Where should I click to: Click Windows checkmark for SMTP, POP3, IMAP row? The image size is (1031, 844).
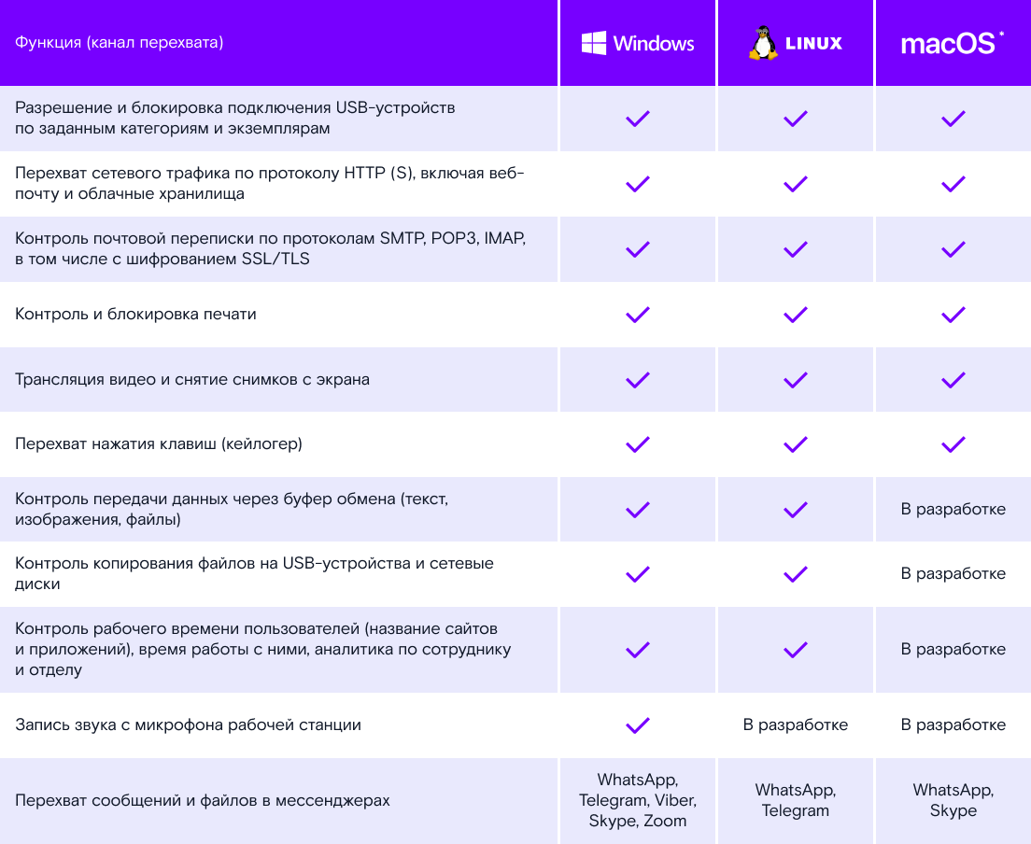(637, 248)
